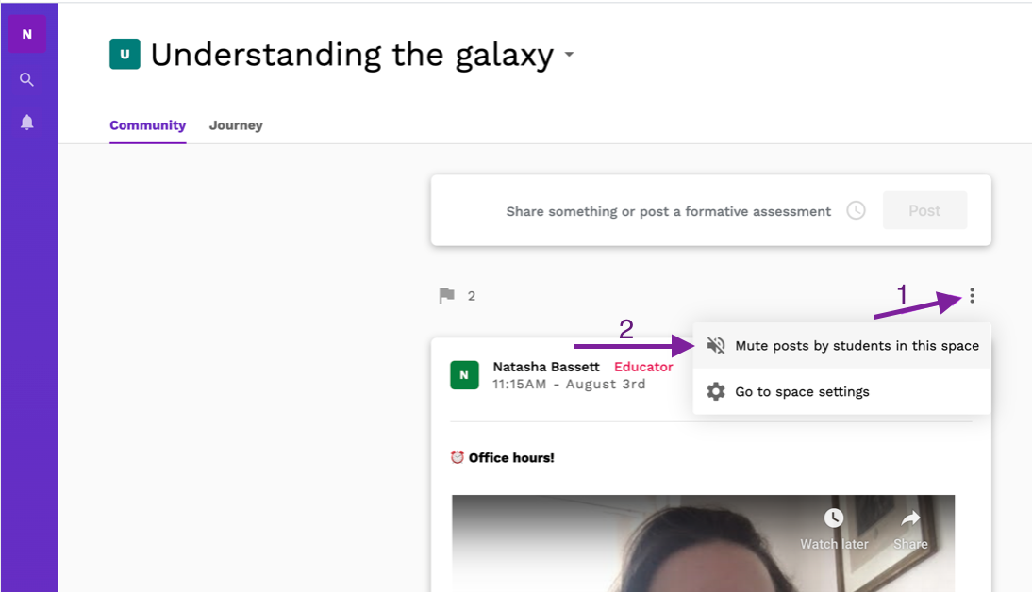Focus the Share something post input
This screenshot has height=592, width=1032.
668,211
